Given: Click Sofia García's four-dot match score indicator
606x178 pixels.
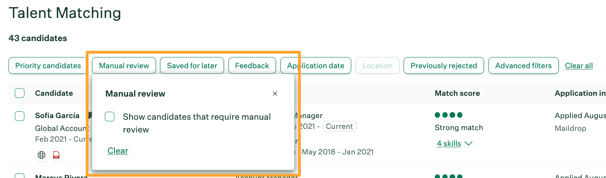Looking at the screenshot, I should click(448, 115).
